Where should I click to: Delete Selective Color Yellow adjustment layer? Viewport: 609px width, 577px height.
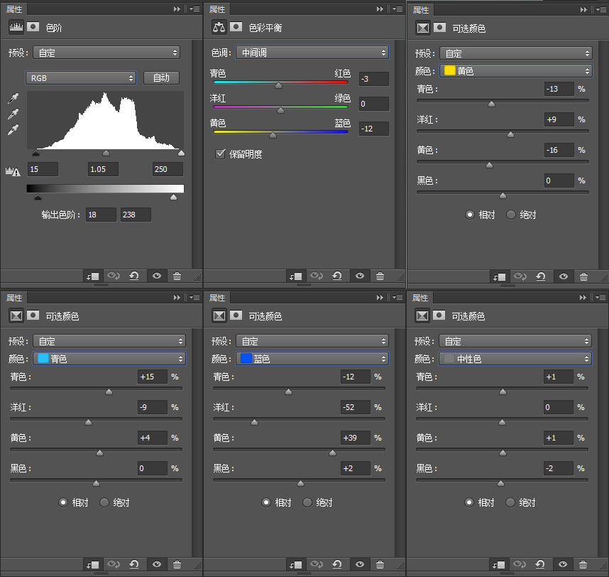(x=583, y=277)
